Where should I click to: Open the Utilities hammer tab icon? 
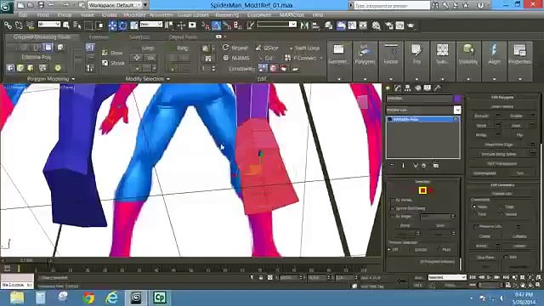click(x=438, y=88)
